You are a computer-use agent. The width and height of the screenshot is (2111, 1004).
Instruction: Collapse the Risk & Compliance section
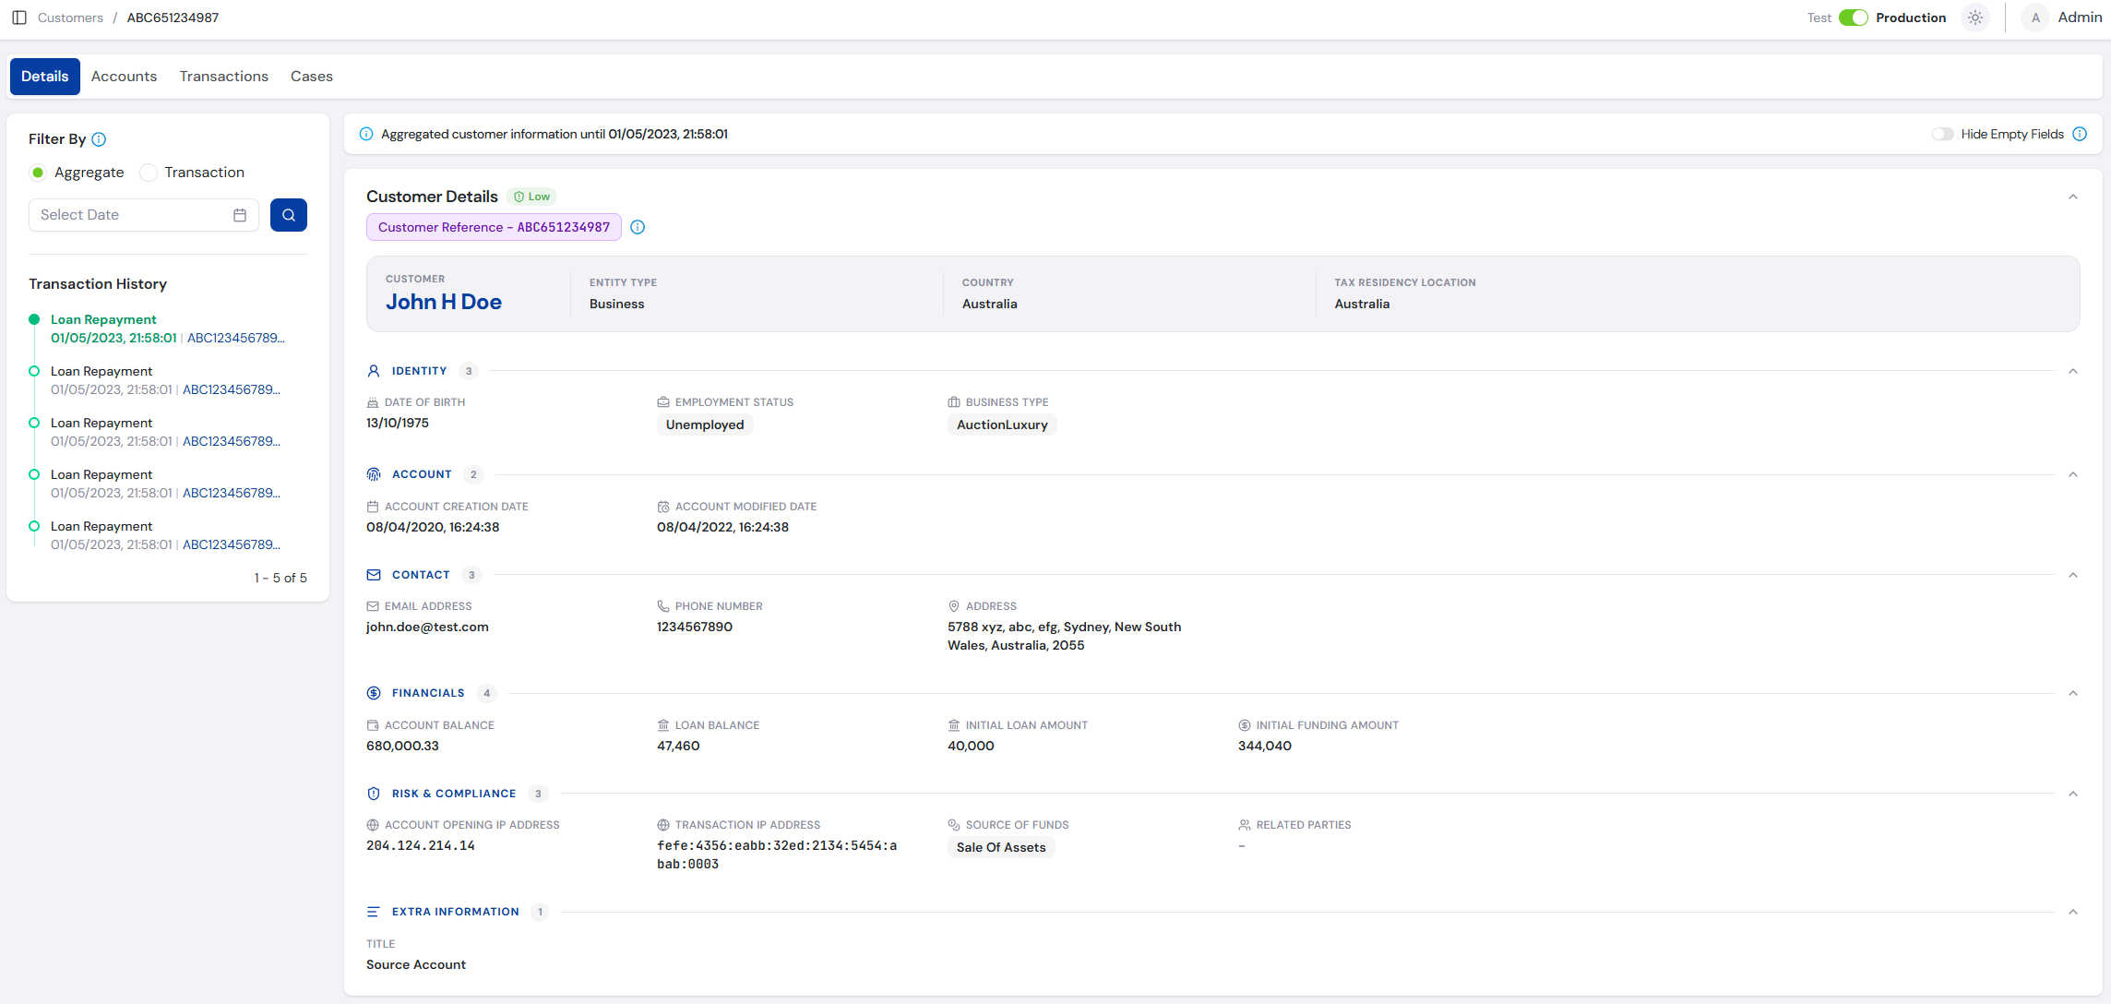click(x=2073, y=794)
